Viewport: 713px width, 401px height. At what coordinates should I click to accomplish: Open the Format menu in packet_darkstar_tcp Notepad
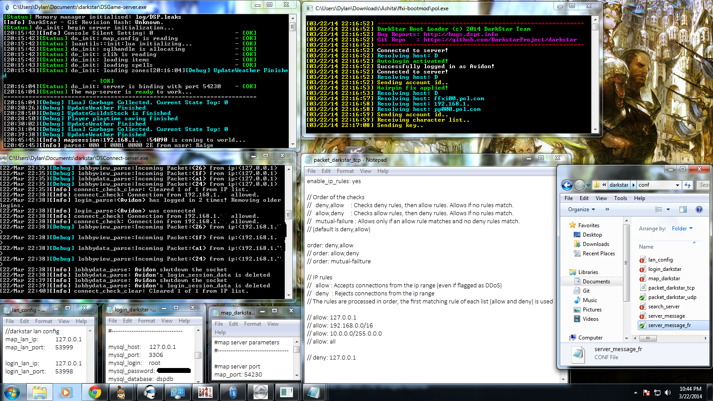coord(345,171)
